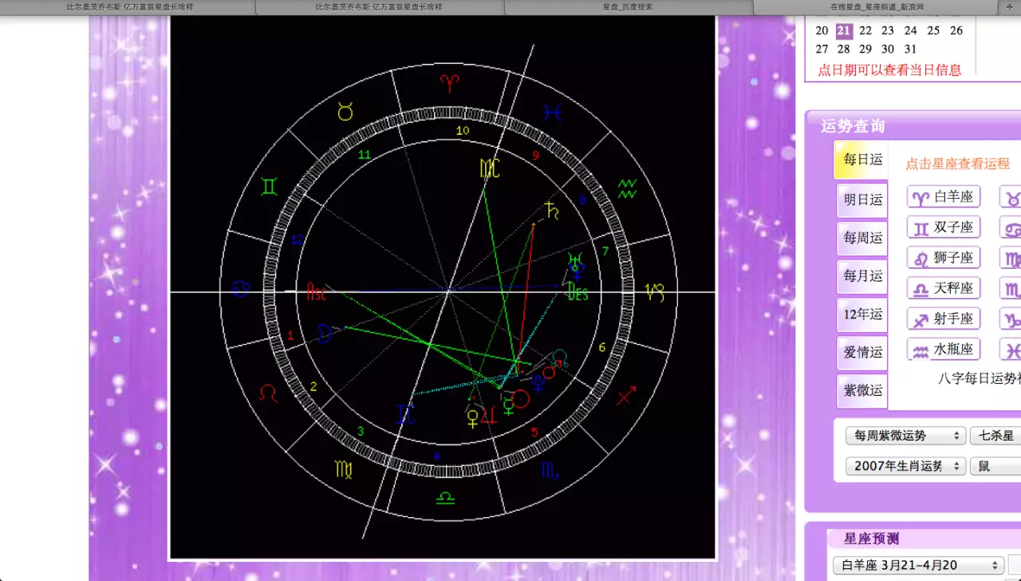Click the Gemini glyph on the chart wheel

270,187
